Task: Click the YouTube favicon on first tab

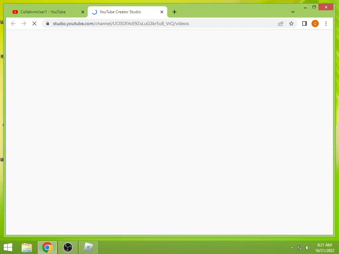Action: click(x=15, y=12)
